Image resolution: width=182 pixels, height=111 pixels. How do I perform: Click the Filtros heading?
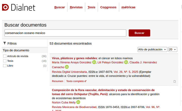pyautogui.click(x=12, y=43)
